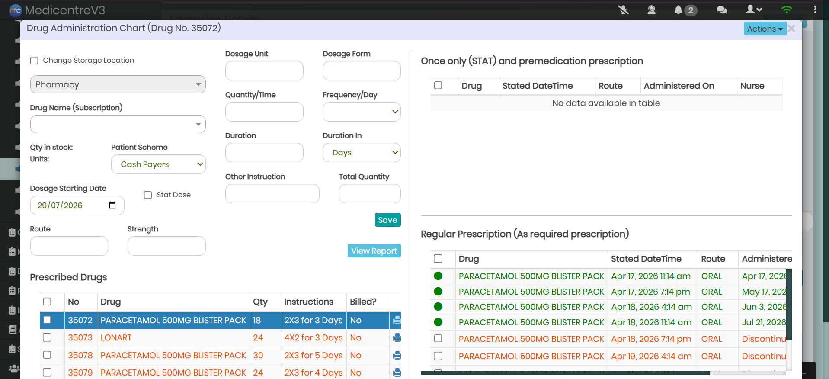Print prescription for drug 35072 row
The image size is (829, 379).
pyautogui.click(x=397, y=321)
